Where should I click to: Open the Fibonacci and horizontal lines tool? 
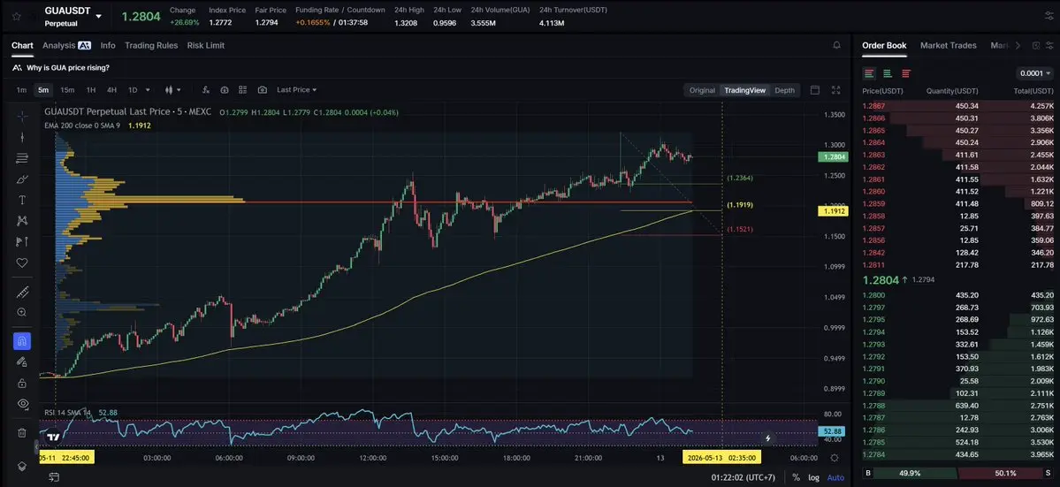pyautogui.click(x=21, y=158)
